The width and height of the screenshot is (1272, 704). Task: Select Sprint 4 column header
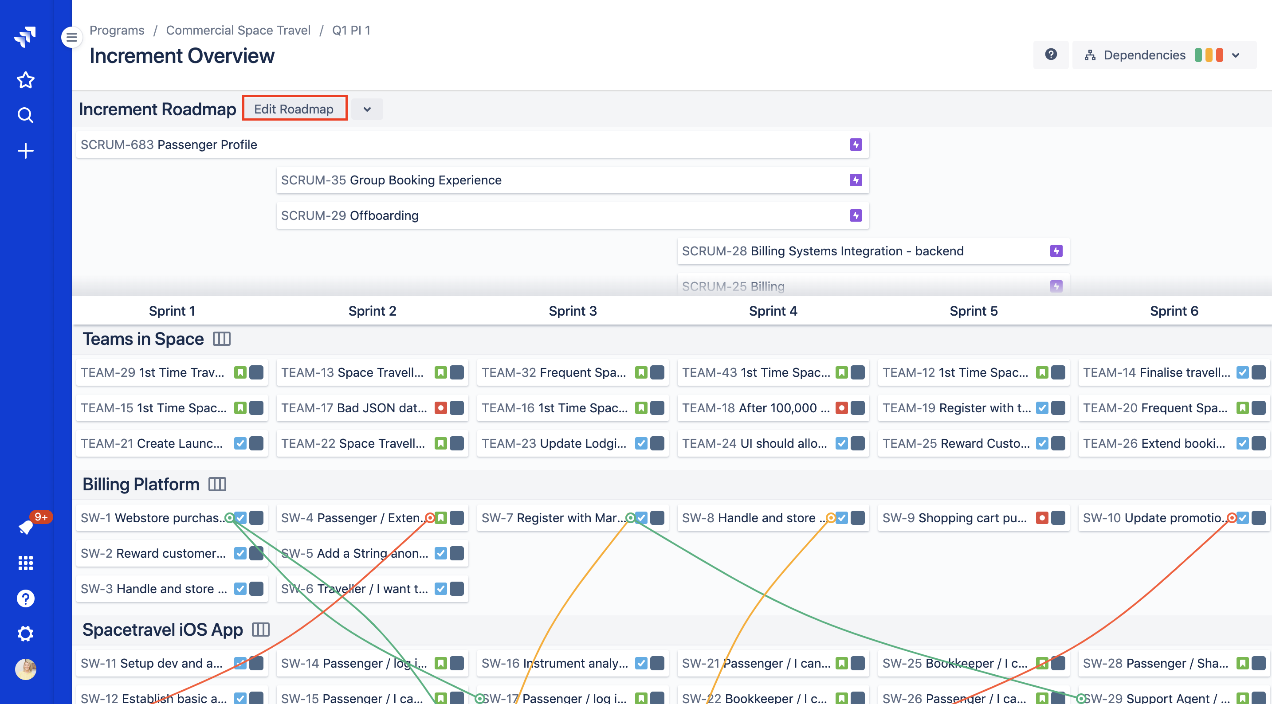773,311
